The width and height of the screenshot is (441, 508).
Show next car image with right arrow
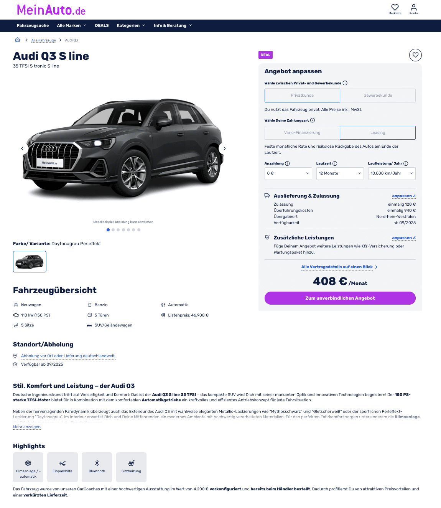pyautogui.click(x=224, y=148)
